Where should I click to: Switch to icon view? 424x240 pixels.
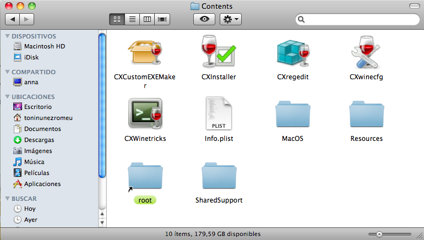tap(117, 19)
